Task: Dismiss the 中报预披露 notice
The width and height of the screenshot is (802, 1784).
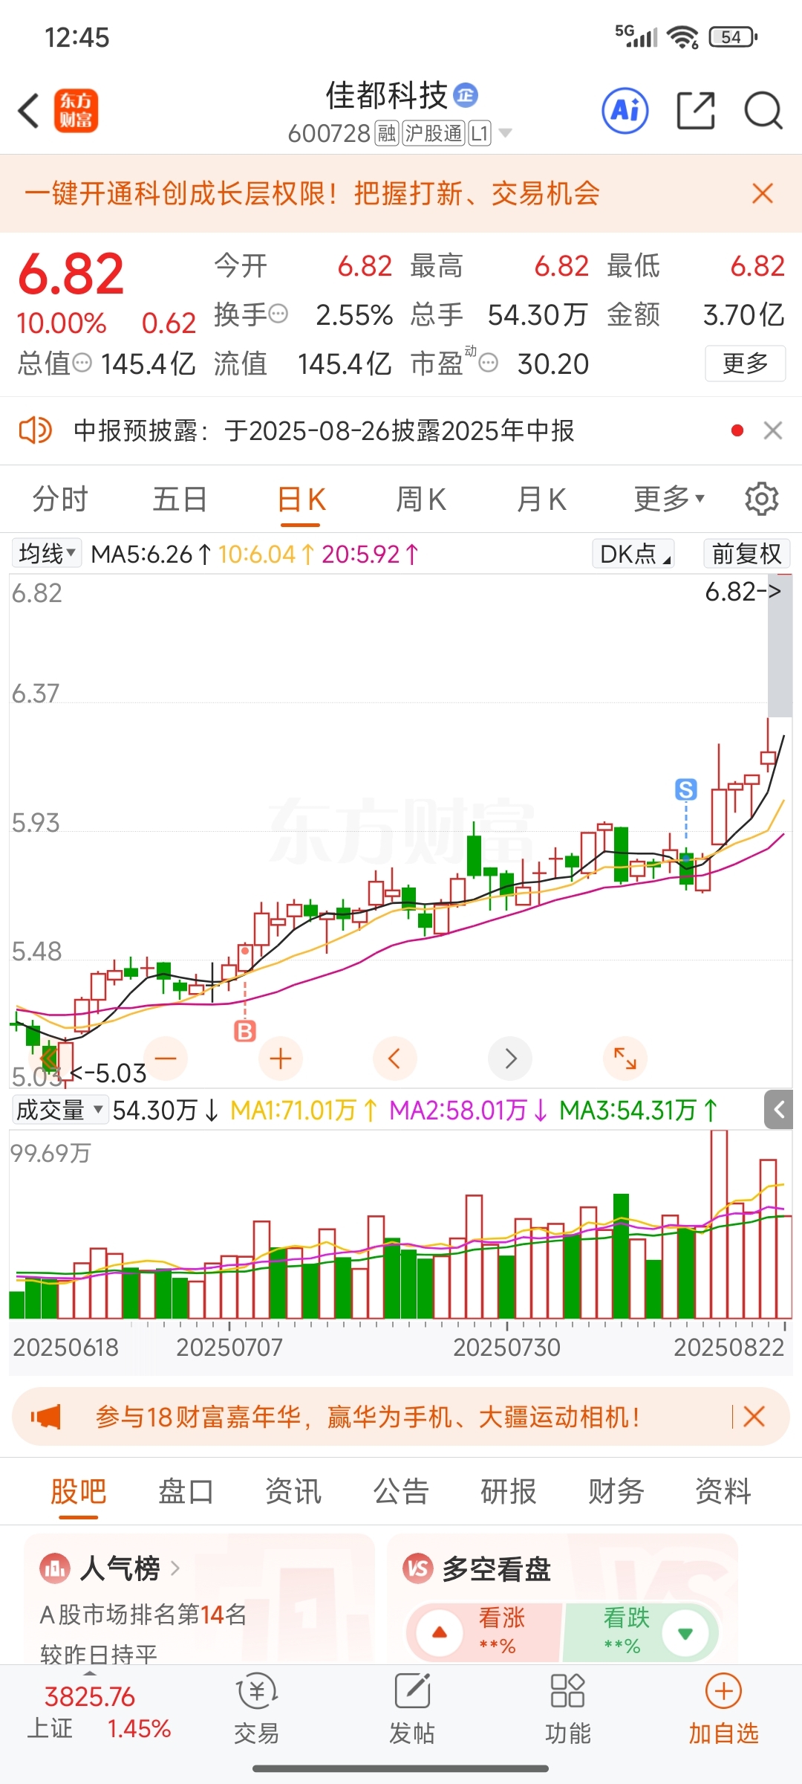Action: [x=773, y=430]
